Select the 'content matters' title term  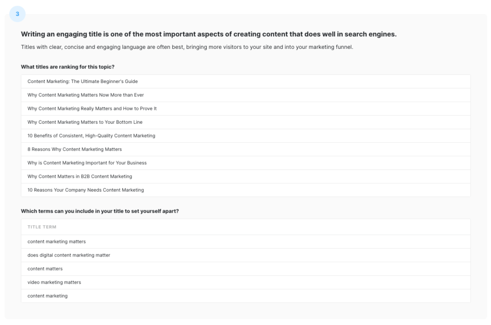[45, 269]
